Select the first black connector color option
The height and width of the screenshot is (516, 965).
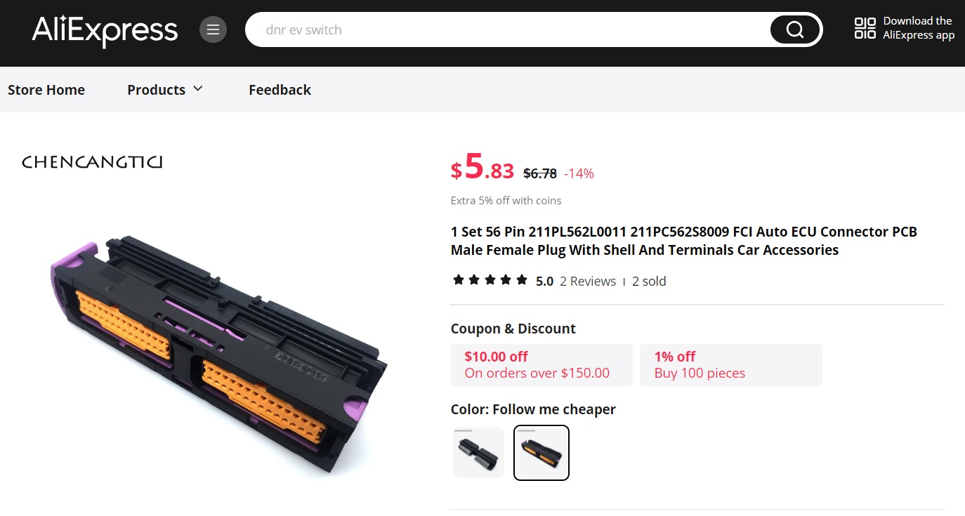coord(478,453)
